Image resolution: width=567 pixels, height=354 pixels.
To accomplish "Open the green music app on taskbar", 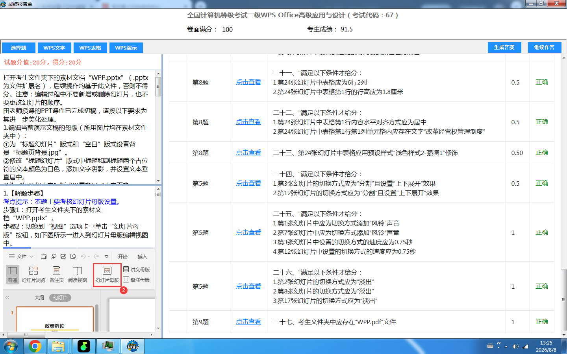I will 83,347.
